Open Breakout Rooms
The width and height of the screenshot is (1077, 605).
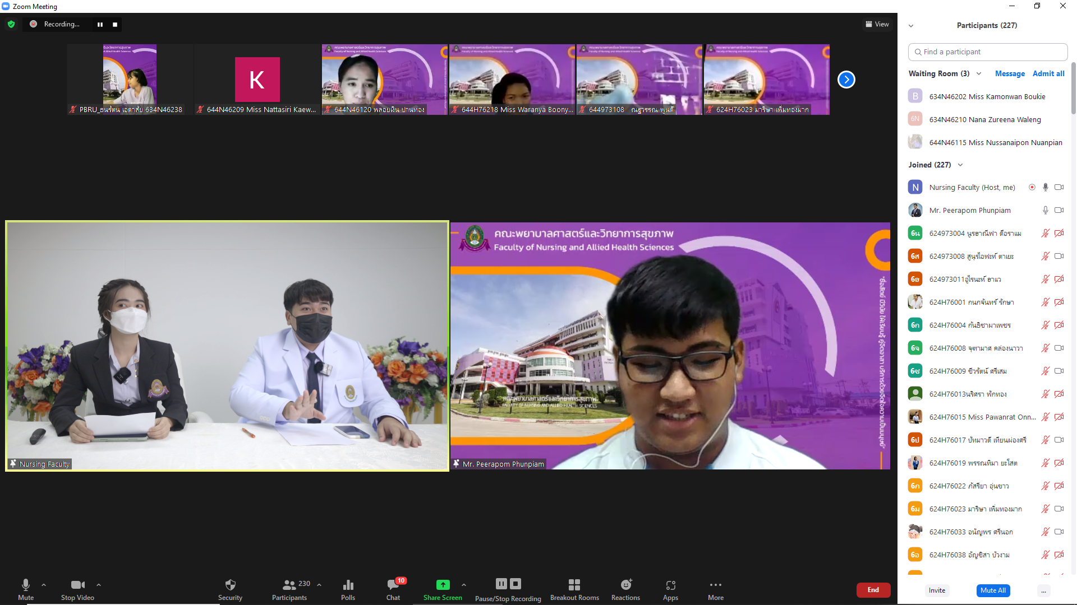(x=574, y=585)
